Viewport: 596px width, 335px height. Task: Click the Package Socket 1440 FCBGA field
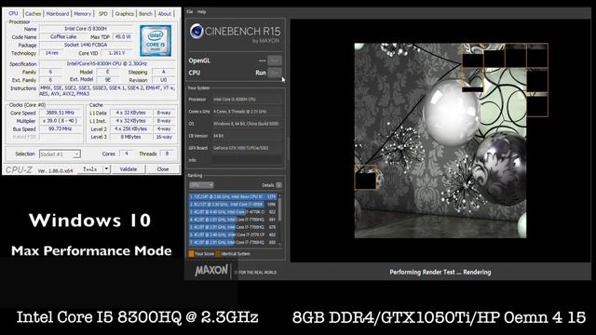(87, 45)
